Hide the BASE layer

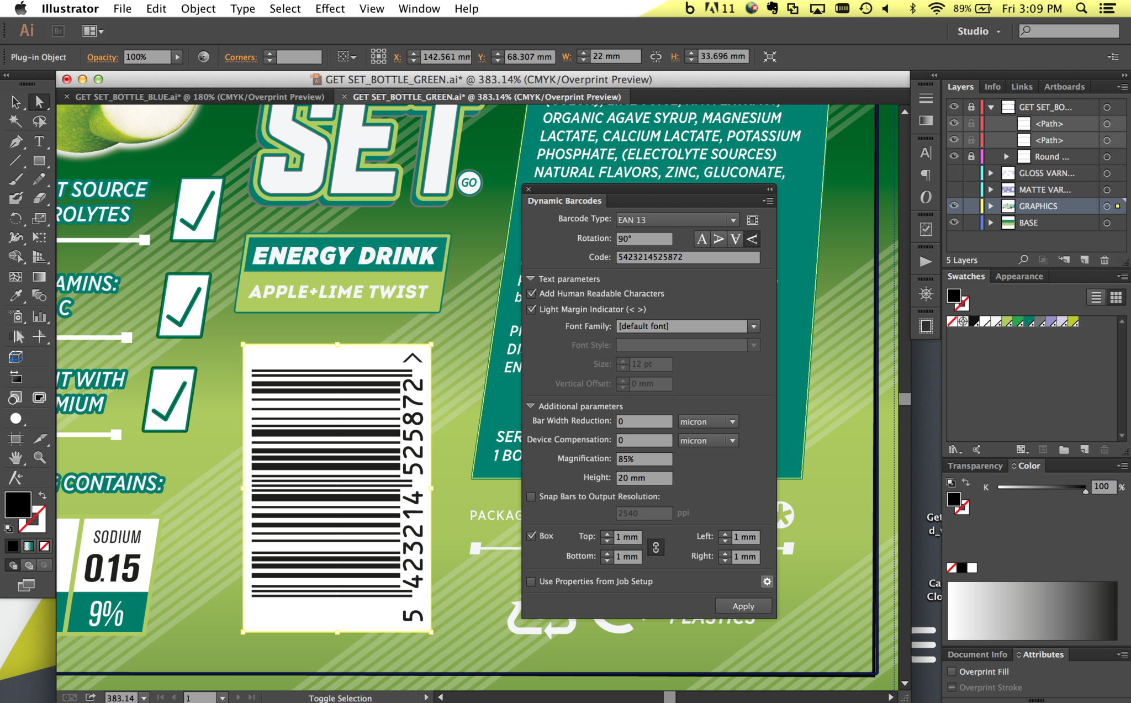coord(954,223)
